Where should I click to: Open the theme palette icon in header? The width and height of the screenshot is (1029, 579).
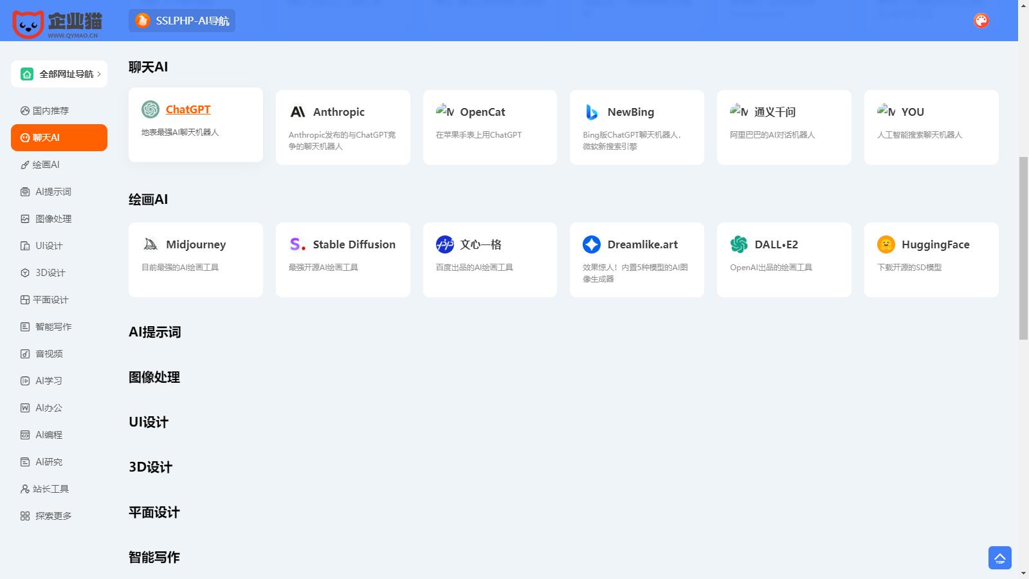pyautogui.click(x=981, y=21)
